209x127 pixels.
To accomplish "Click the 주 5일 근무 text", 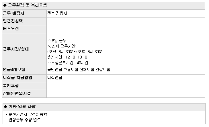I will coord(57,40).
